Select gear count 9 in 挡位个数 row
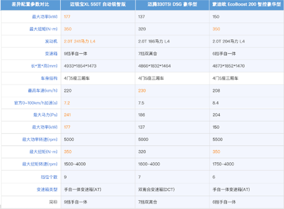 tap(65, 177)
